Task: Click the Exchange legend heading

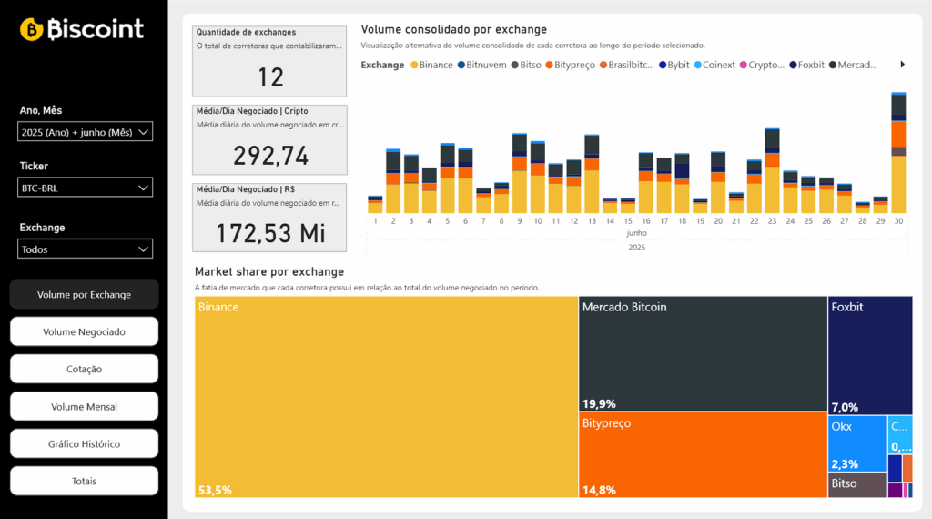Action: 382,65
